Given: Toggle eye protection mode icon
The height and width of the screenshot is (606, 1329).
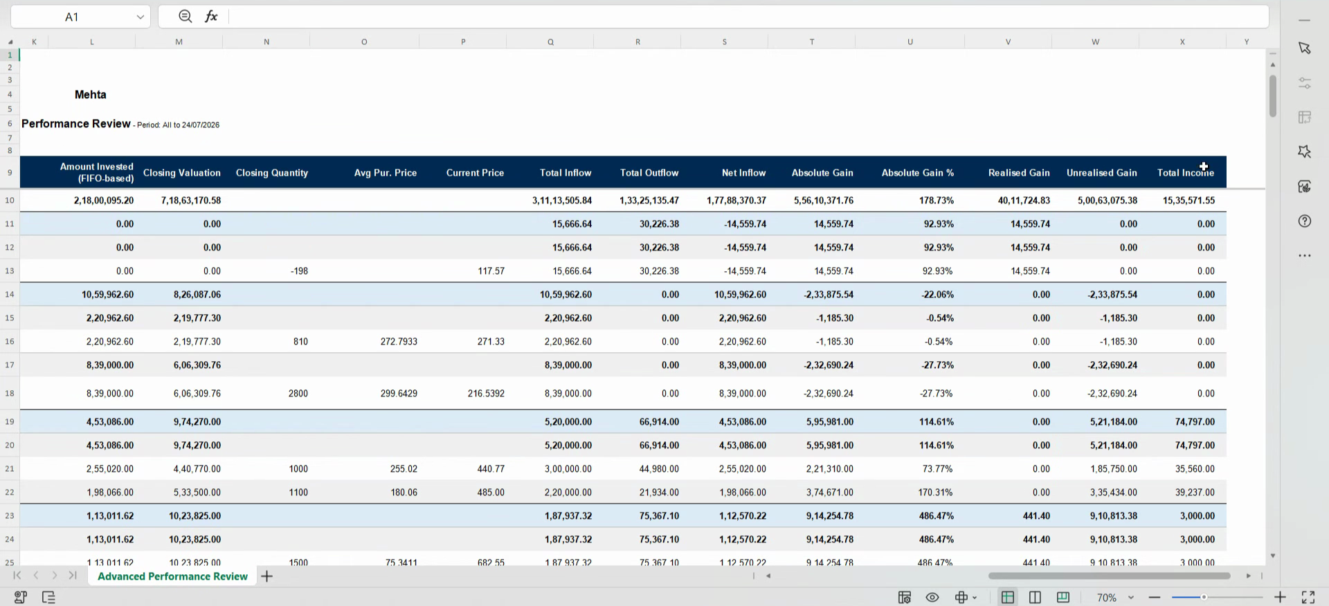Looking at the screenshot, I should tap(932, 597).
